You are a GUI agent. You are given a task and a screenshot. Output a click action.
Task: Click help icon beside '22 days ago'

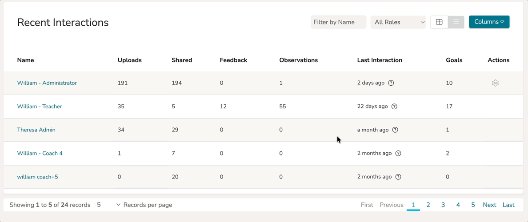click(394, 107)
